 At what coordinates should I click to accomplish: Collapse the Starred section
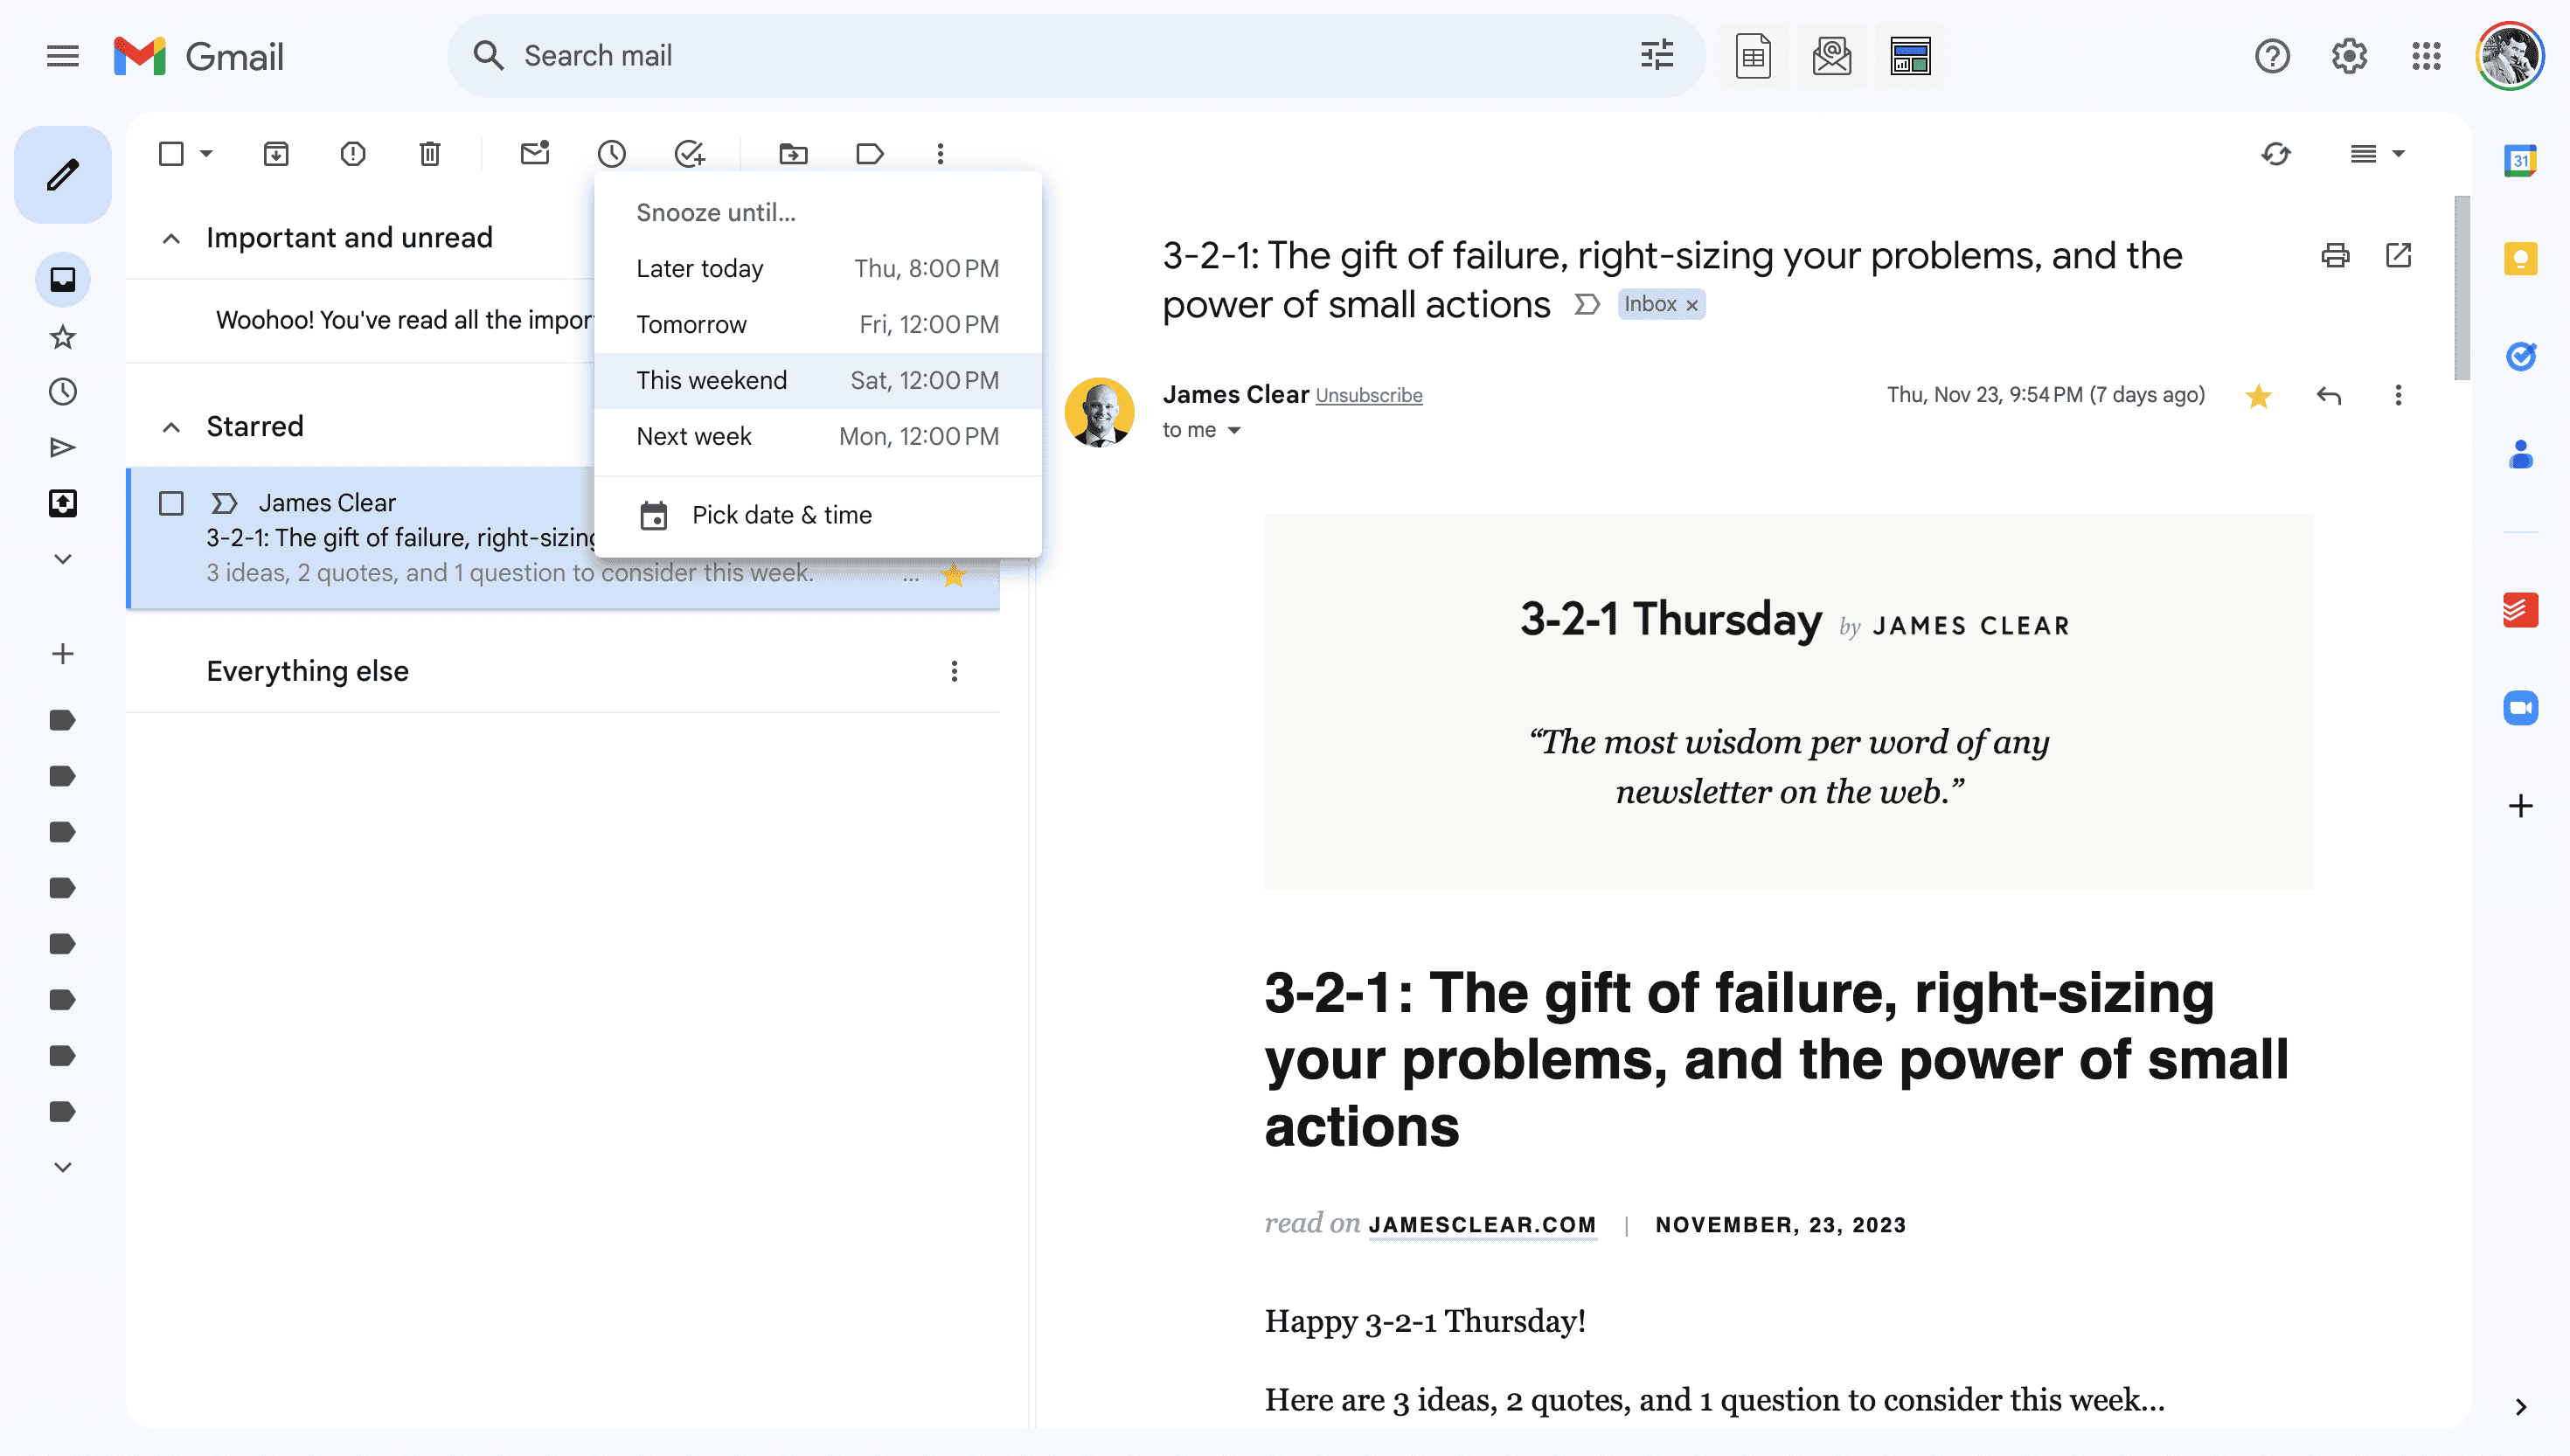(171, 426)
